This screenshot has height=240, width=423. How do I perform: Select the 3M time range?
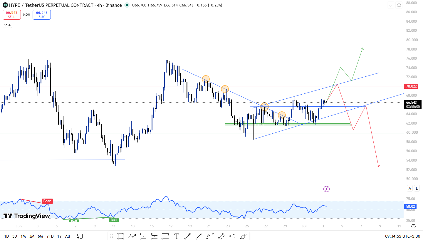(x=32, y=236)
